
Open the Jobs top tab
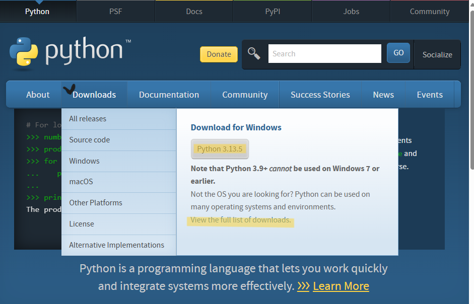(351, 12)
